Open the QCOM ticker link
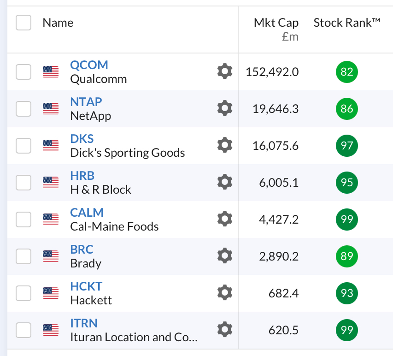This screenshot has height=356, width=393. pyautogui.click(x=89, y=65)
